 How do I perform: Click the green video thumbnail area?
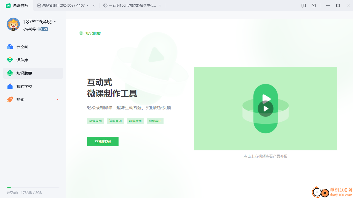pyautogui.click(x=266, y=109)
